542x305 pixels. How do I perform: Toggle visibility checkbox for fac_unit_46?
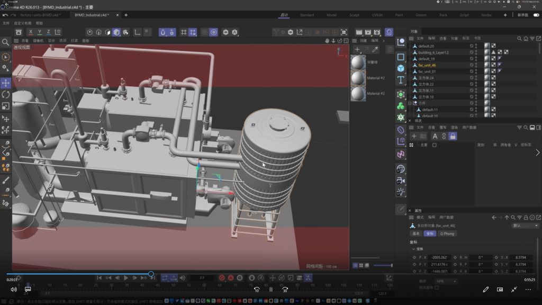point(472,65)
